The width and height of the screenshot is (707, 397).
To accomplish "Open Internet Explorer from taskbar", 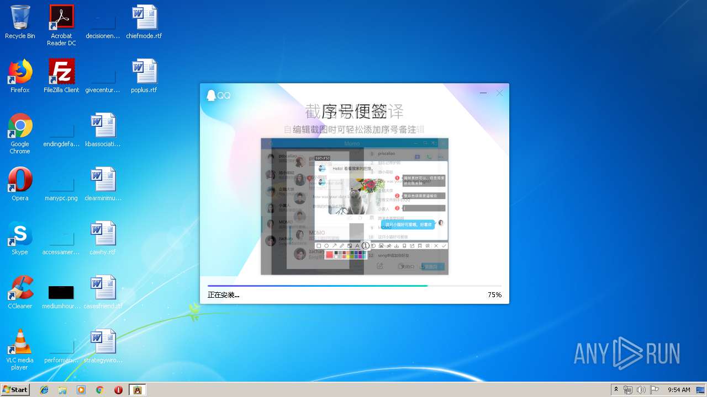I will click(44, 390).
